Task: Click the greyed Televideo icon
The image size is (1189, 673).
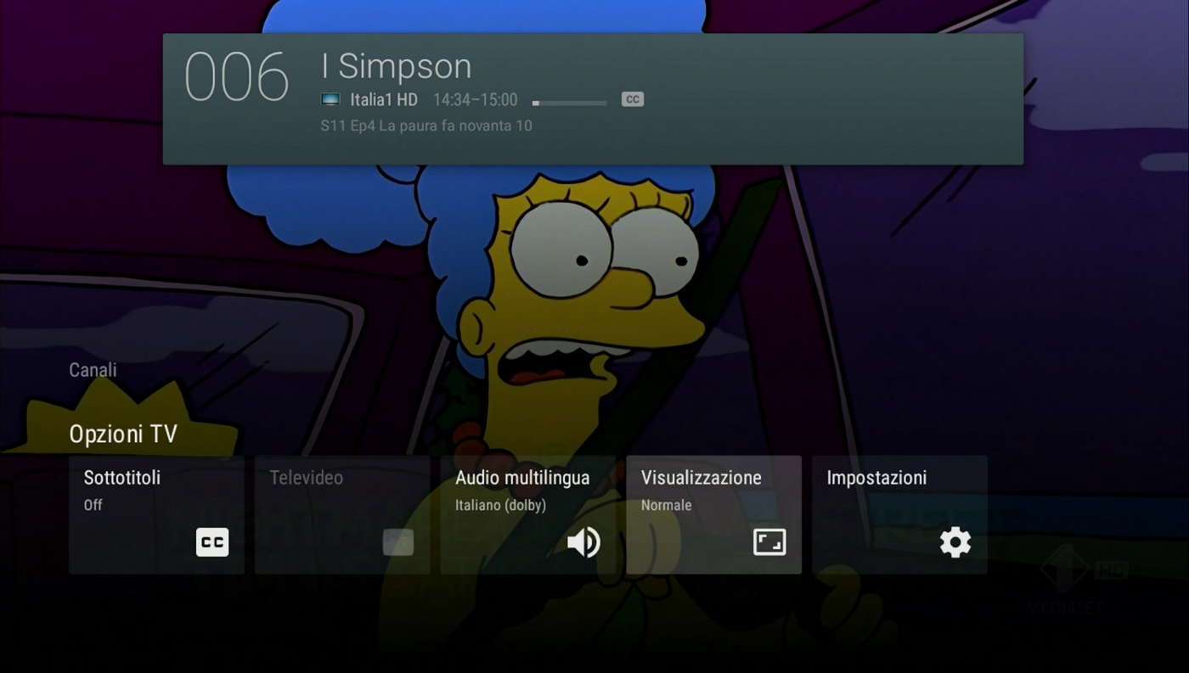Action: (x=398, y=542)
